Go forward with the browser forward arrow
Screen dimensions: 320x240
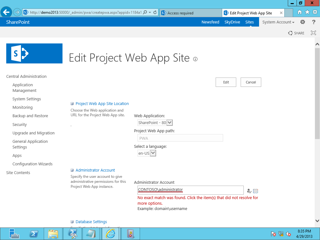17,12
